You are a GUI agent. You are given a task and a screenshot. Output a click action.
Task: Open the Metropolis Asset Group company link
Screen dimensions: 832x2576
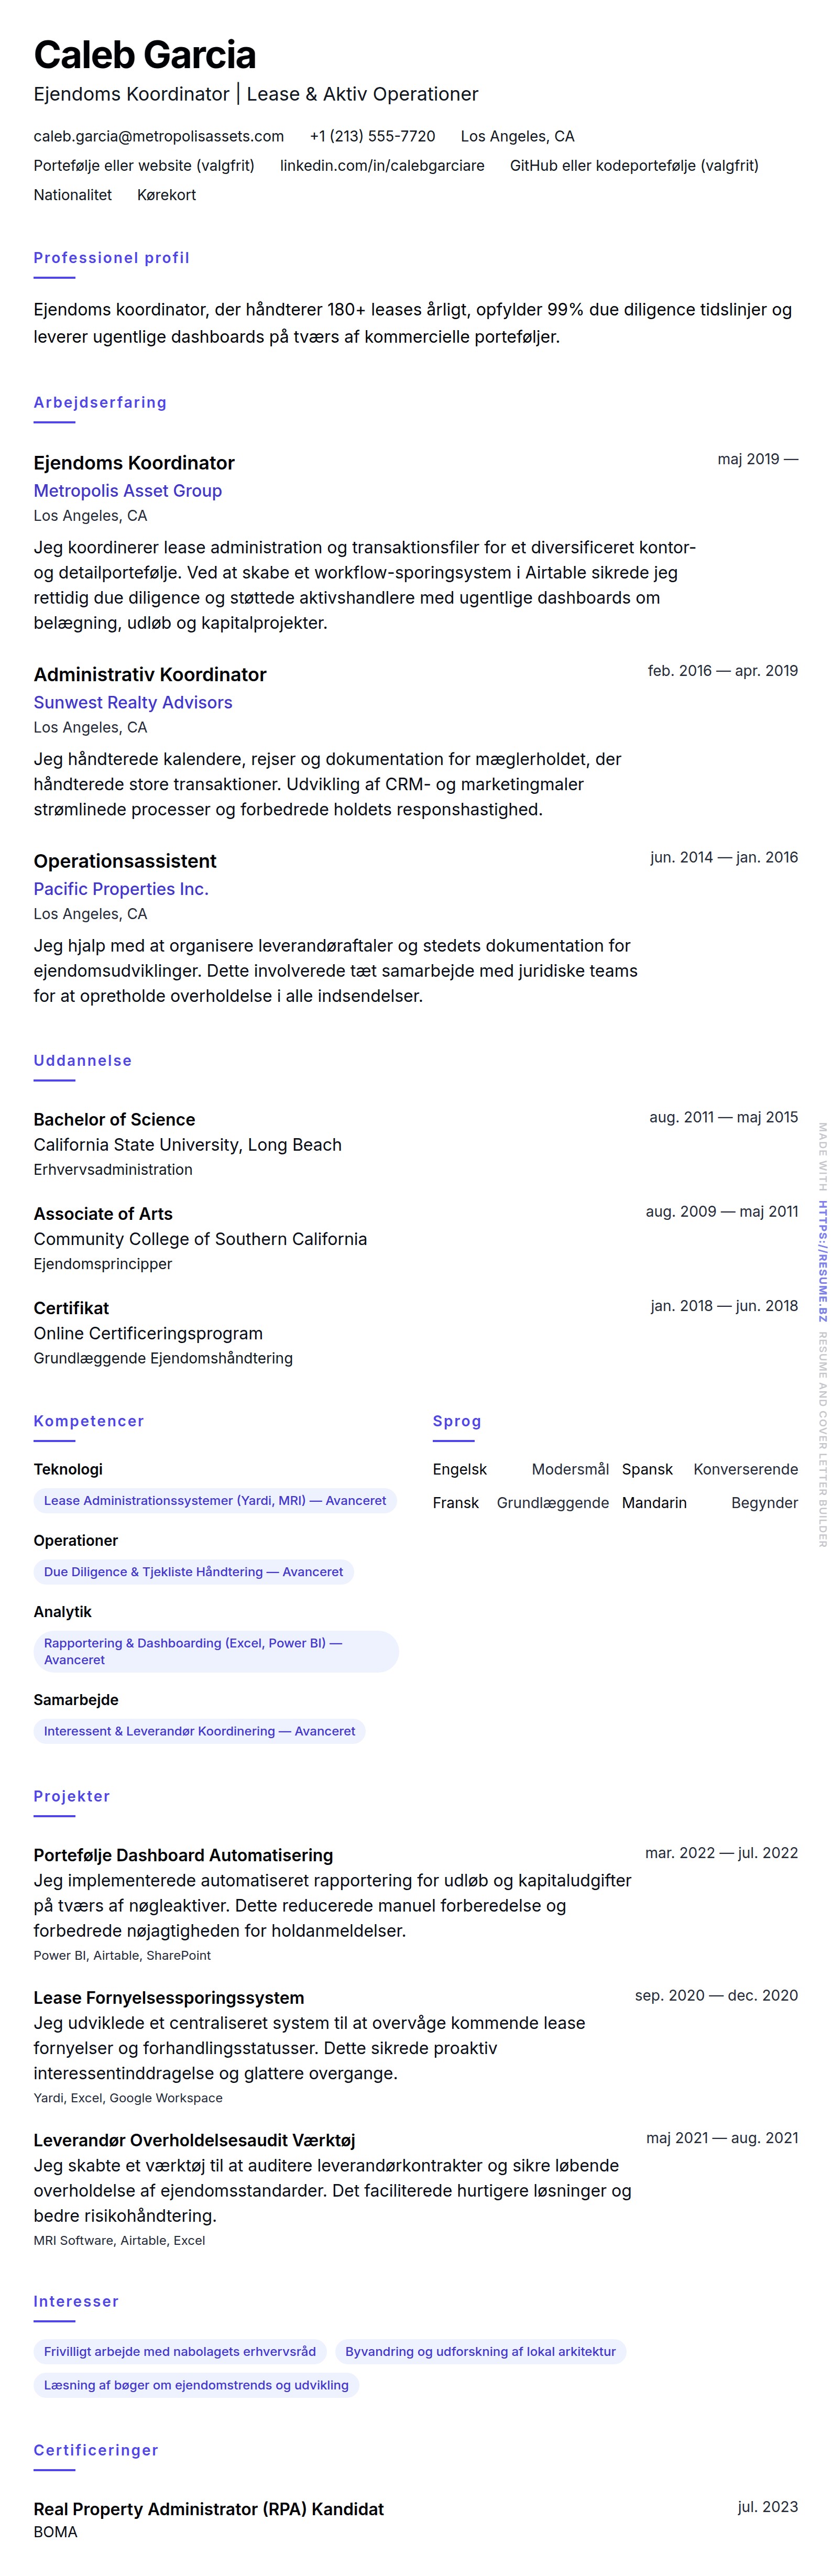(x=127, y=490)
